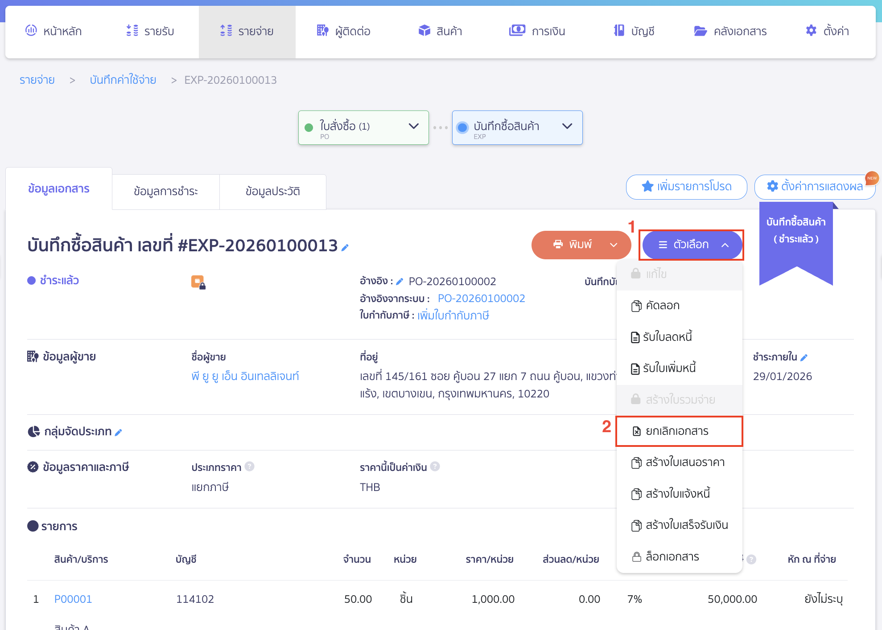Click the เพิ่มใบกำกับภาษี link
The width and height of the screenshot is (882, 630).
click(x=453, y=315)
